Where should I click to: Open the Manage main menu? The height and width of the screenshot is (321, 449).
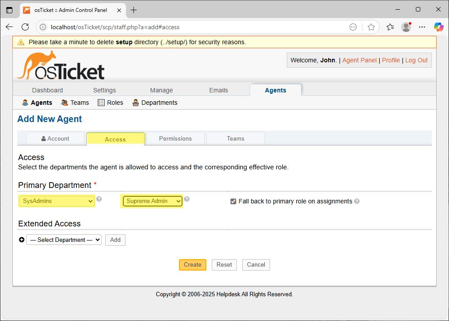[x=161, y=90]
